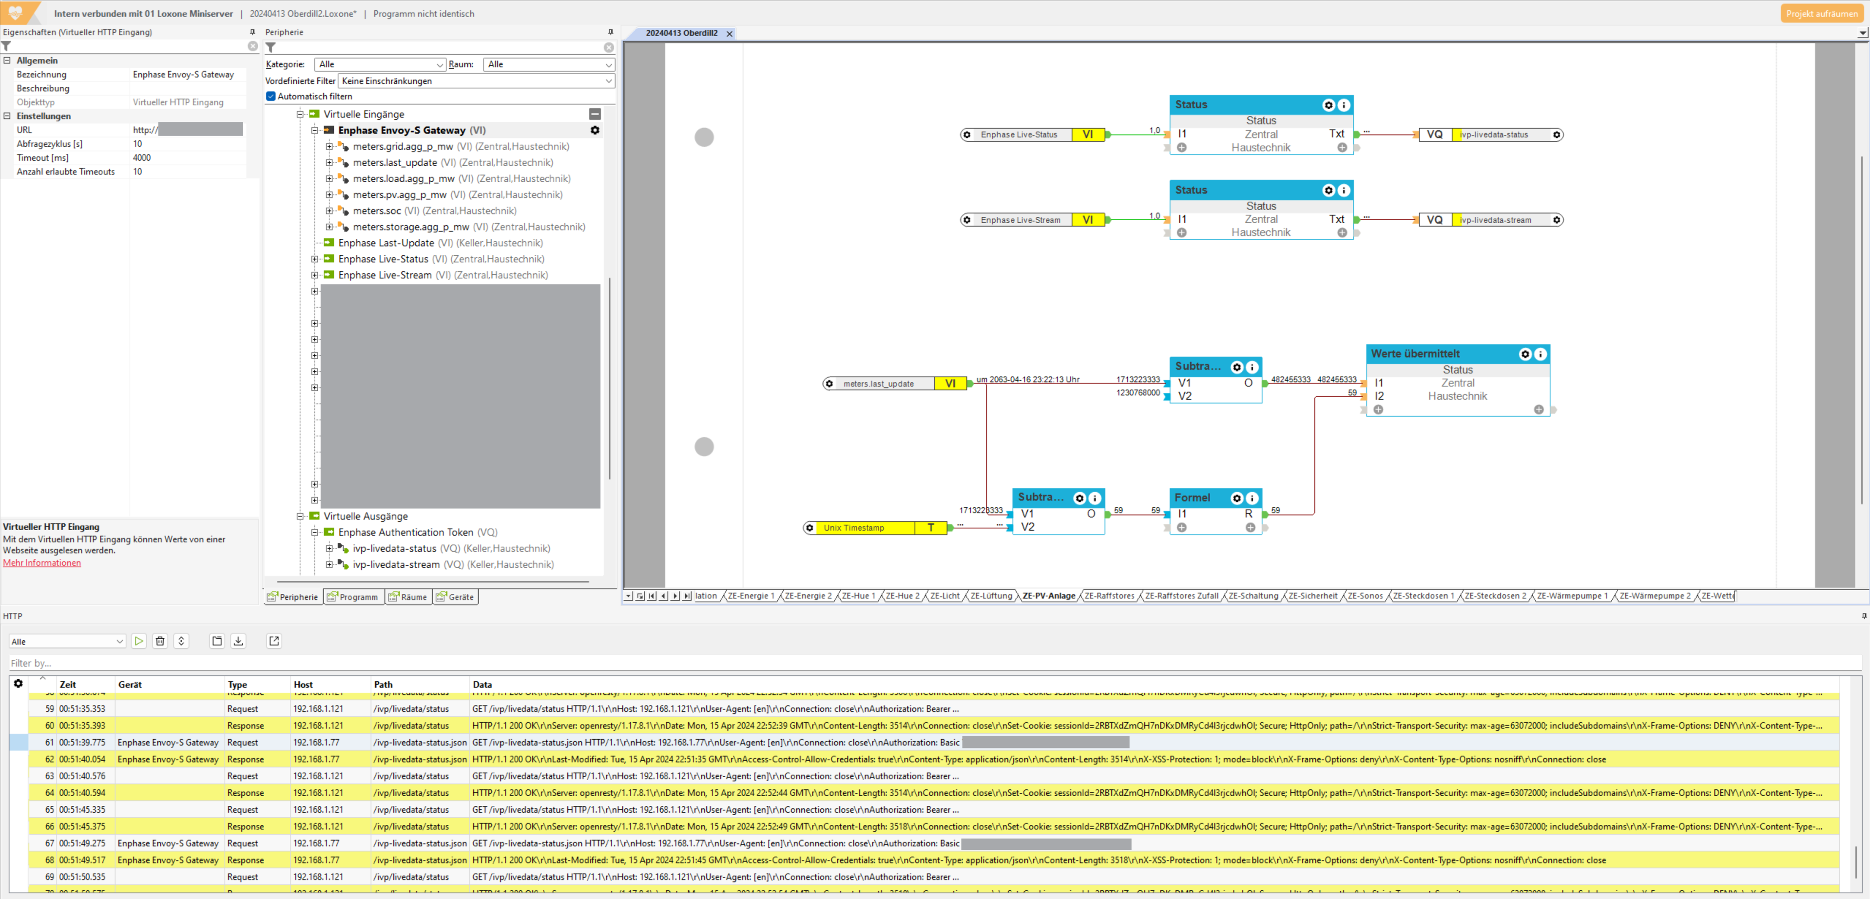Select the meters.soc tree item

(376, 211)
